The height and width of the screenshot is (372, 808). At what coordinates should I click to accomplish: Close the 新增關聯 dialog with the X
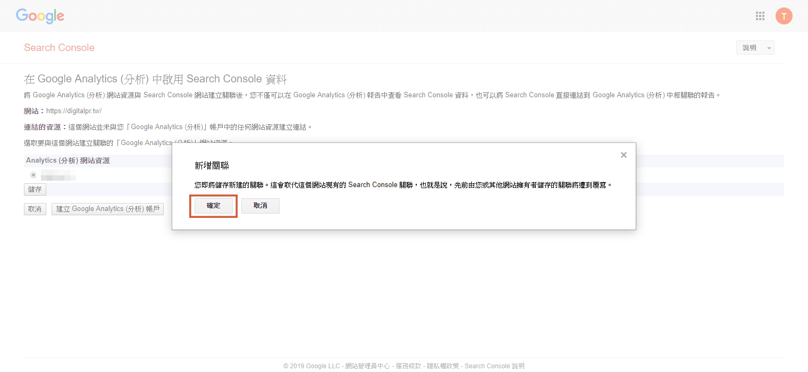click(624, 155)
